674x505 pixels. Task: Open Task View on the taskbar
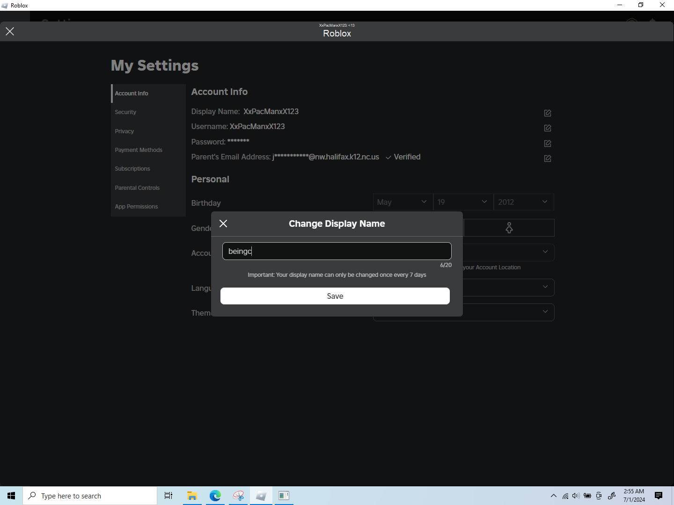pos(168,496)
